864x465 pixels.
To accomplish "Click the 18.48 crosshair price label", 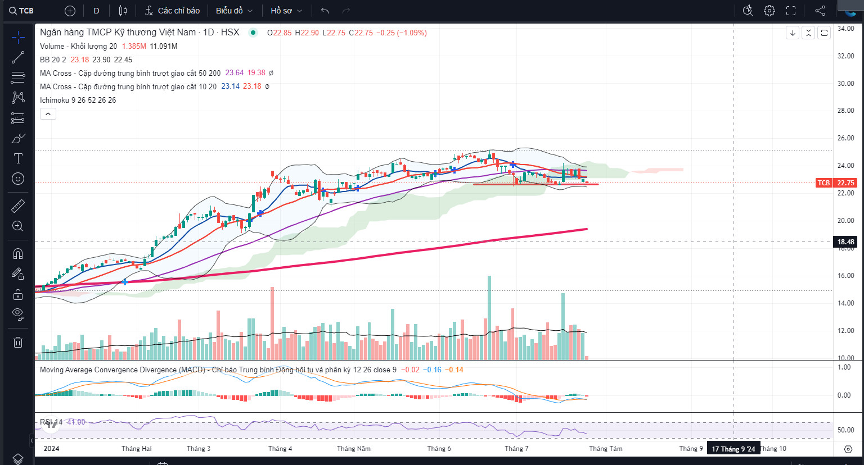I will pos(845,242).
